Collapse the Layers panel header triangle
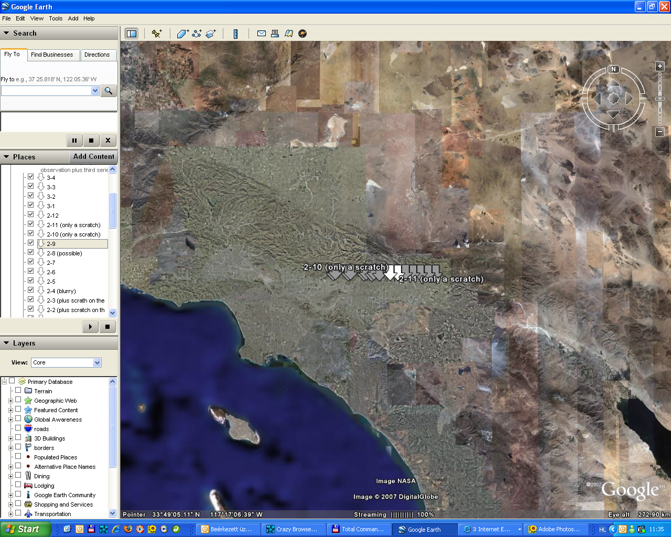Viewport: 671px width, 537px height. click(x=6, y=343)
